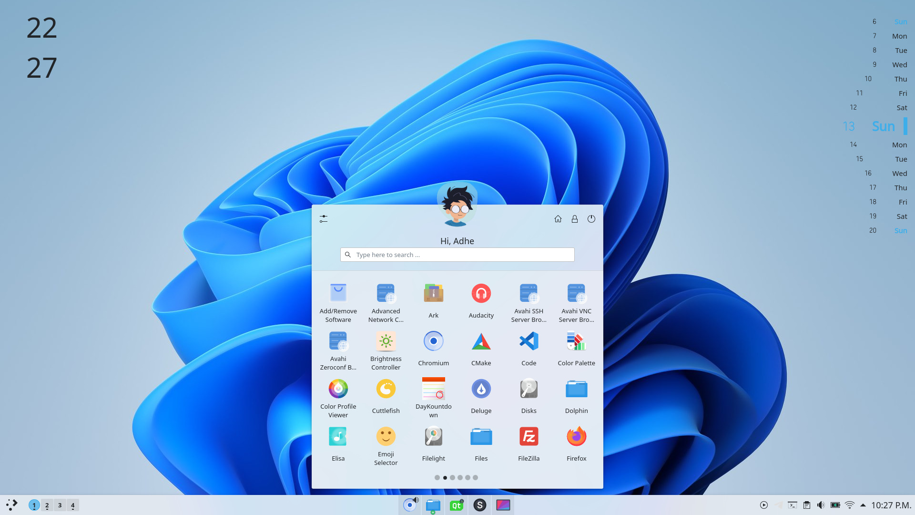The image size is (915, 515).
Task: Open Avahi VNC Server Browser
Action: tap(576, 302)
